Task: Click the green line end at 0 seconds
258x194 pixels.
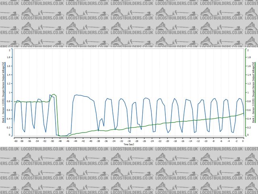Action: pos(243,114)
